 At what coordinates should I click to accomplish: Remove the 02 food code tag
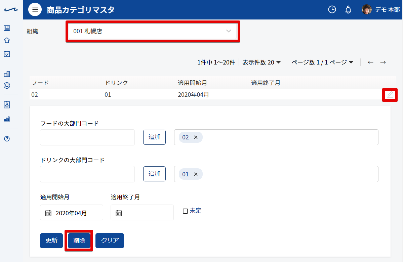tap(196, 137)
